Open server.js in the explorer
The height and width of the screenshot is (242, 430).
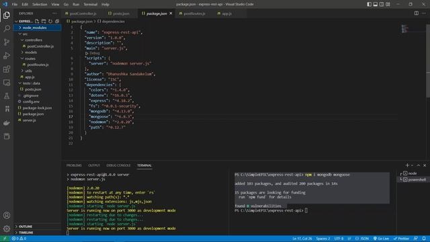pyautogui.click(x=30, y=120)
